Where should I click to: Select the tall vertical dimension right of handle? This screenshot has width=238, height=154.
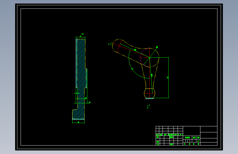(168, 78)
